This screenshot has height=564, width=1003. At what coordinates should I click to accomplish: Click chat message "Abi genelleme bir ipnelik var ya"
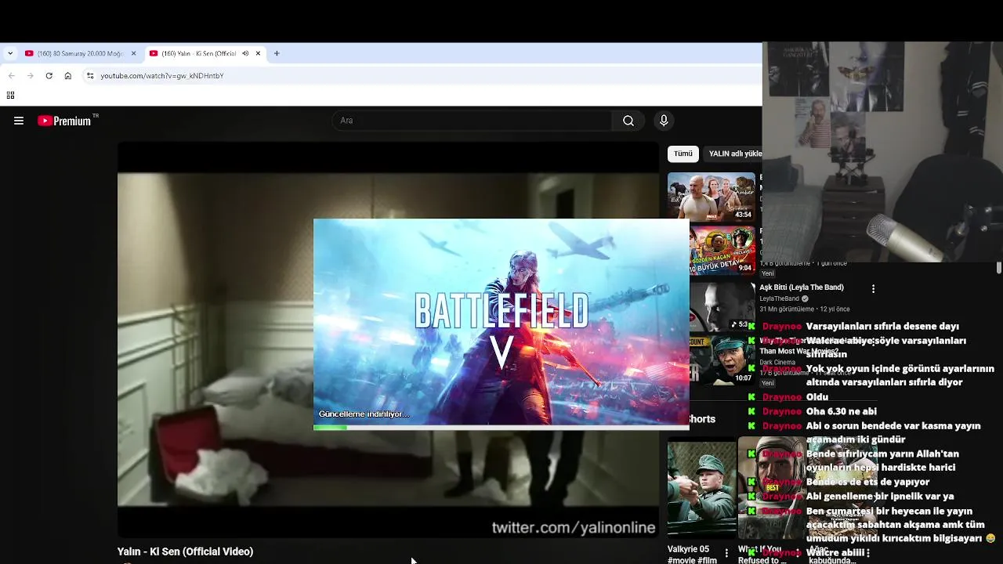880,496
